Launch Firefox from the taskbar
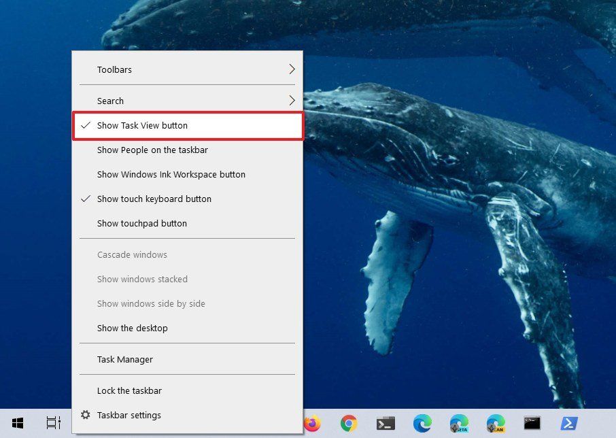Image resolution: width=616 pixels, height=438 pixels. (311, 422)
